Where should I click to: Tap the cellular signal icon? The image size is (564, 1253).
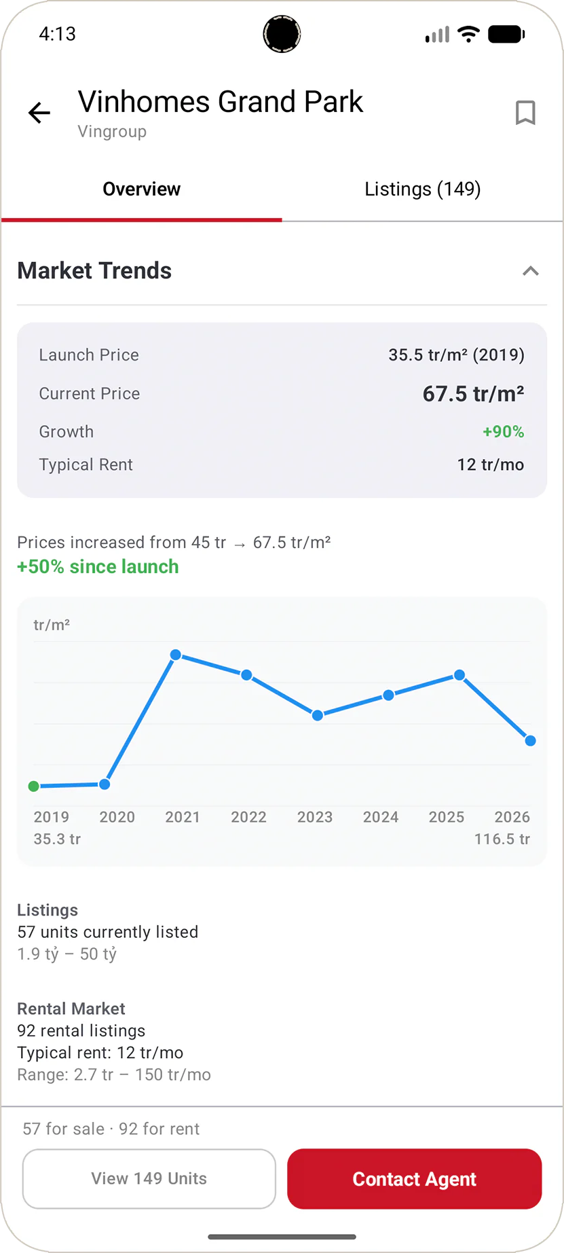[437, 34]
